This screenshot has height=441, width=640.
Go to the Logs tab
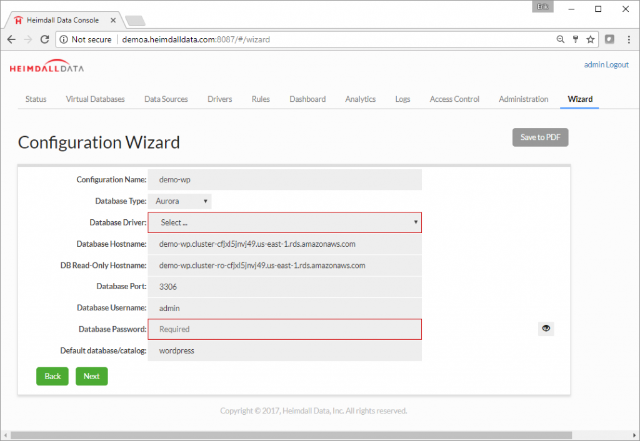pos(403,99)
